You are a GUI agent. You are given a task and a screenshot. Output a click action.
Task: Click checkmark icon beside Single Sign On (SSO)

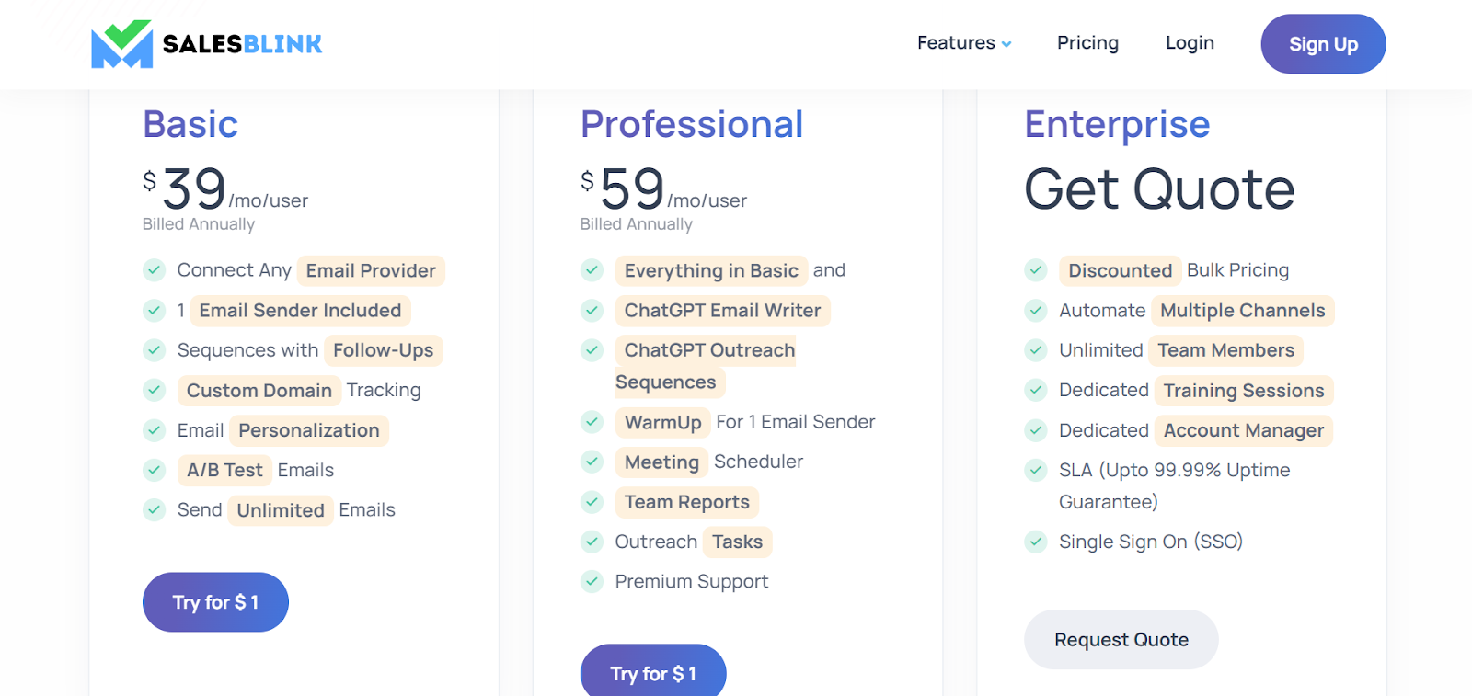(x=1036, y=542)
